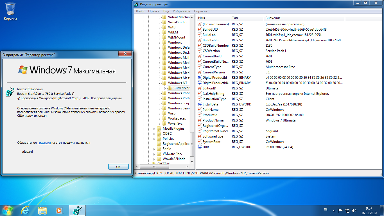Expand the Virtual Machine key
The image size is (384, 216).
[160, 17]
